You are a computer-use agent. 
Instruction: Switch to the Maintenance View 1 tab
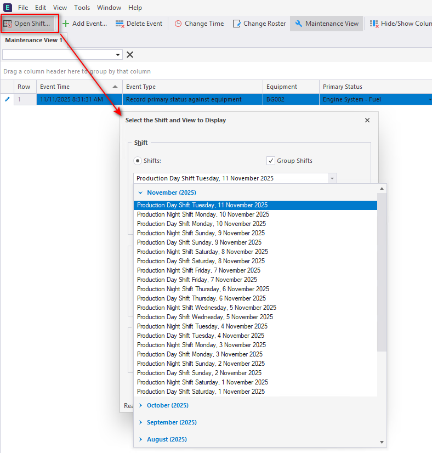tap(33, 40)
